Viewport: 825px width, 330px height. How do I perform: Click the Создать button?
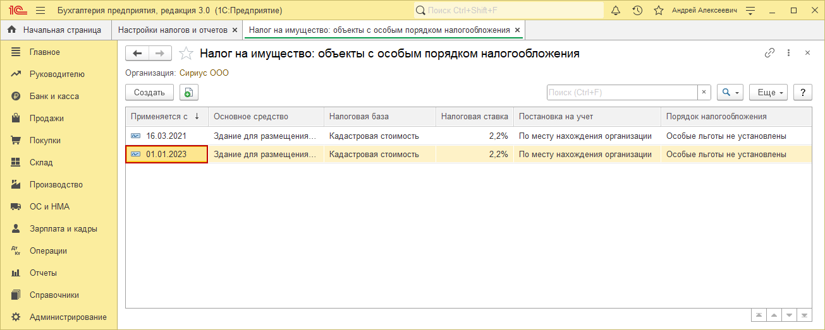150,92
